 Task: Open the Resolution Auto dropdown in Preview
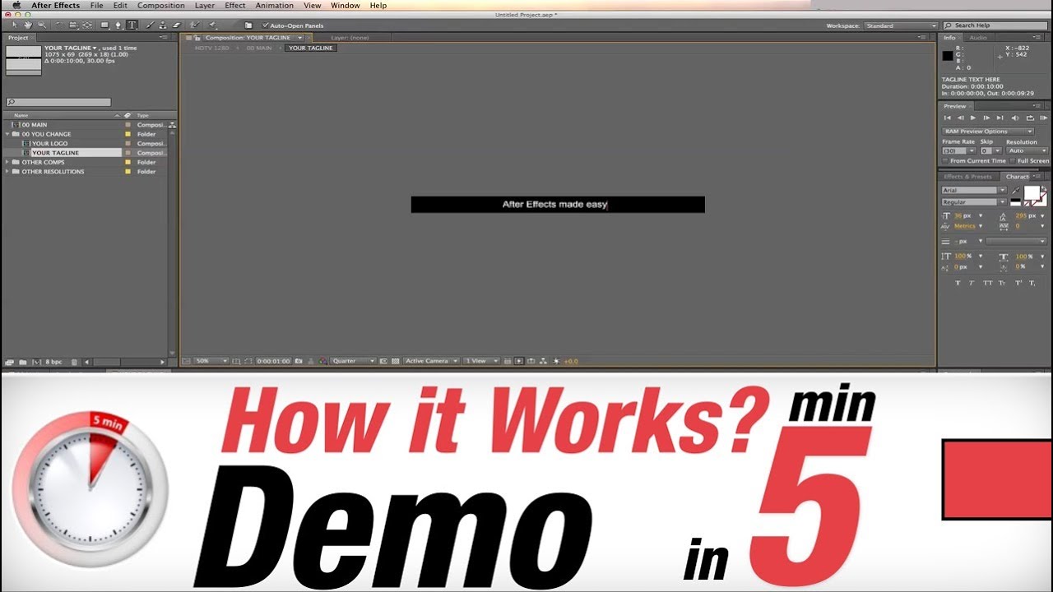pos(1027,150)
